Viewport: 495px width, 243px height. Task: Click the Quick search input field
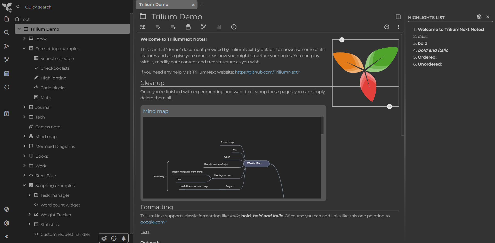coord(72,7)
